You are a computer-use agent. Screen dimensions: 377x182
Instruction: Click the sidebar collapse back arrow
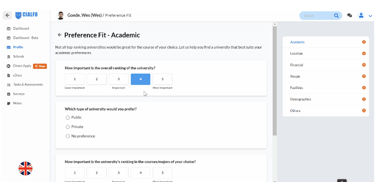point(8,15)
